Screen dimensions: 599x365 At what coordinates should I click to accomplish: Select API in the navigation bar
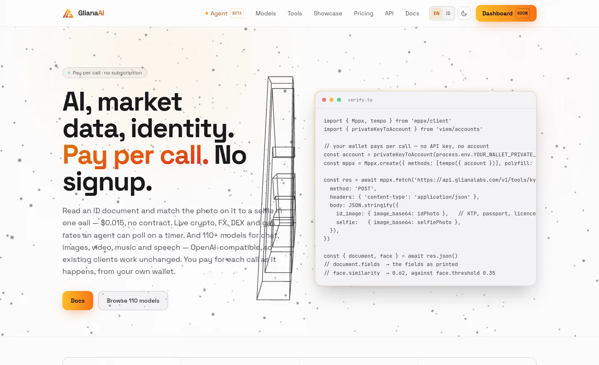[389, 13]
